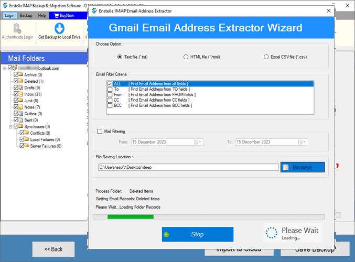Click the Archive folder icon
Screen dimensions: 355x262
point(20,74)
